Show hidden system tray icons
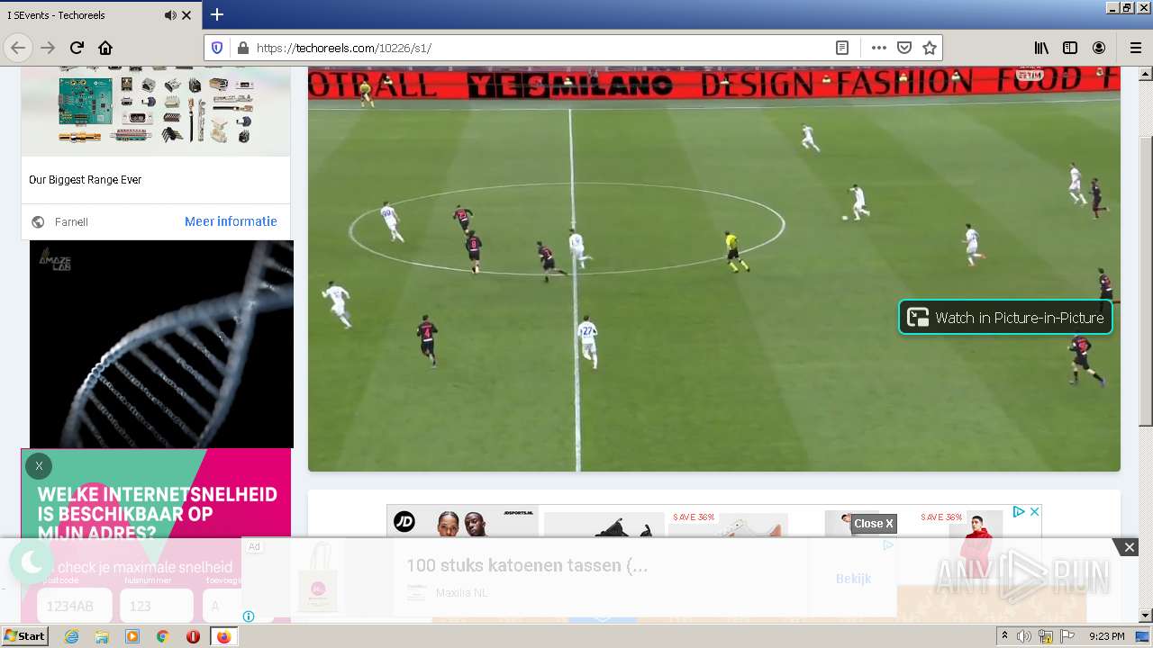The height and width of the screenshot is (648, 1153). click(x=1005, y=636)
